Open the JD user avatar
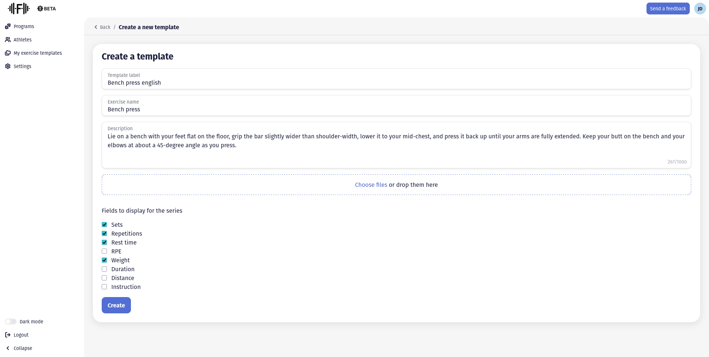This screenshot has height=357, width=709. pyautogui.click(x=700, y=9)
